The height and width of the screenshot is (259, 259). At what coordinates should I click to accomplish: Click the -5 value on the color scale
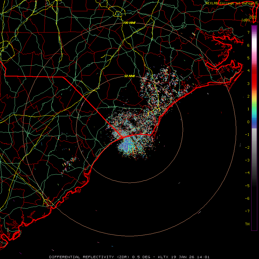[247, 186]
